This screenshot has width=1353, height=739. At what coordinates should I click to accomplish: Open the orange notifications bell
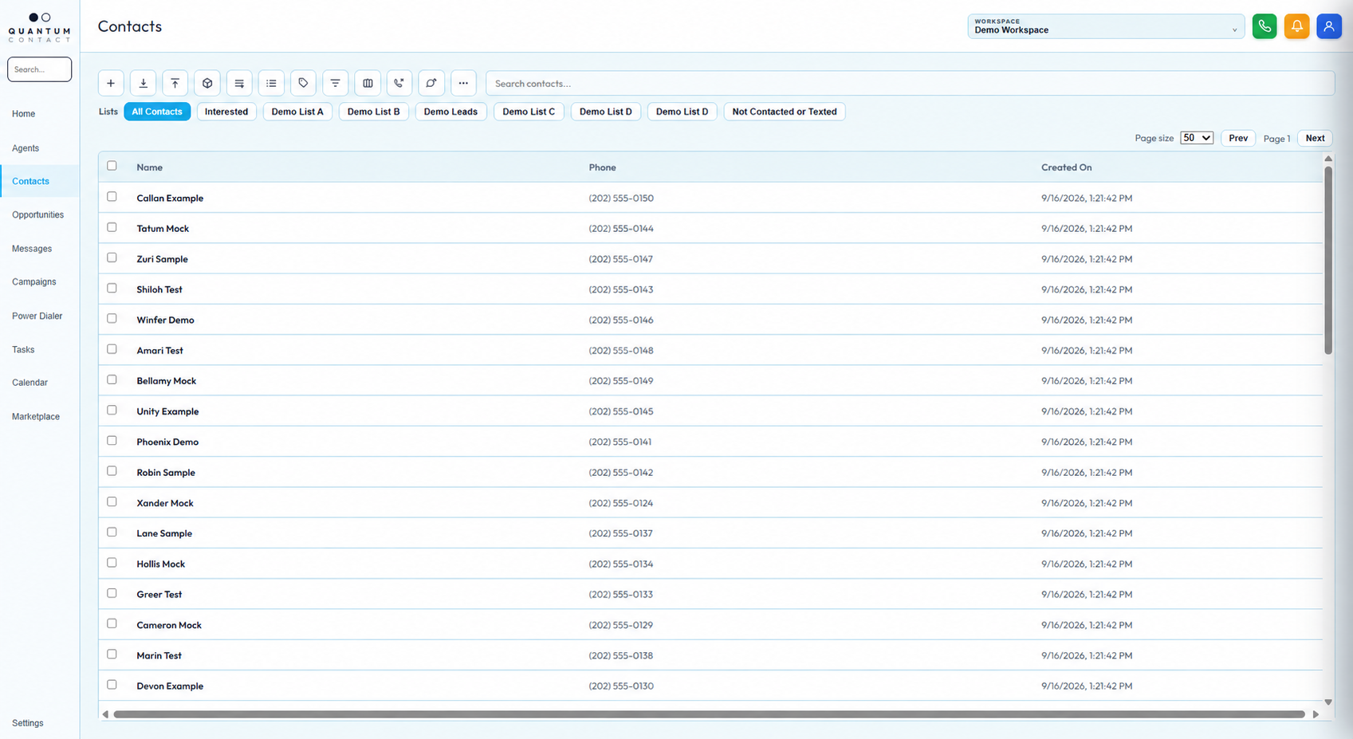(x=1296, y=26)
